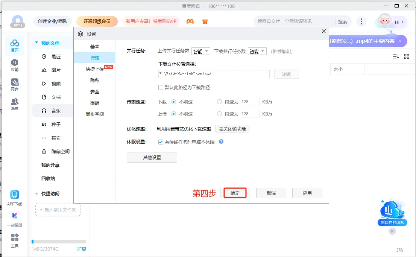Image resolution: width=416 pixels, height=257 pixels.
Task: Check 默认此路径为下载路径 checkbox
Action: [160, 87]
